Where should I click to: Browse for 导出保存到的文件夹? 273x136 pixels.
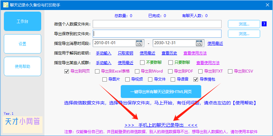(x=244, y=34)
